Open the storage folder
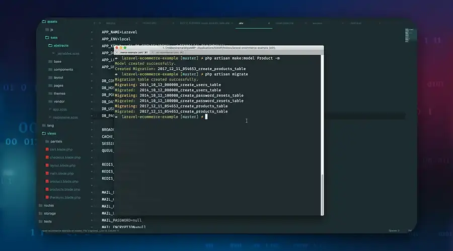Viewport: 453px width, 251px height. tap(50, 213)
